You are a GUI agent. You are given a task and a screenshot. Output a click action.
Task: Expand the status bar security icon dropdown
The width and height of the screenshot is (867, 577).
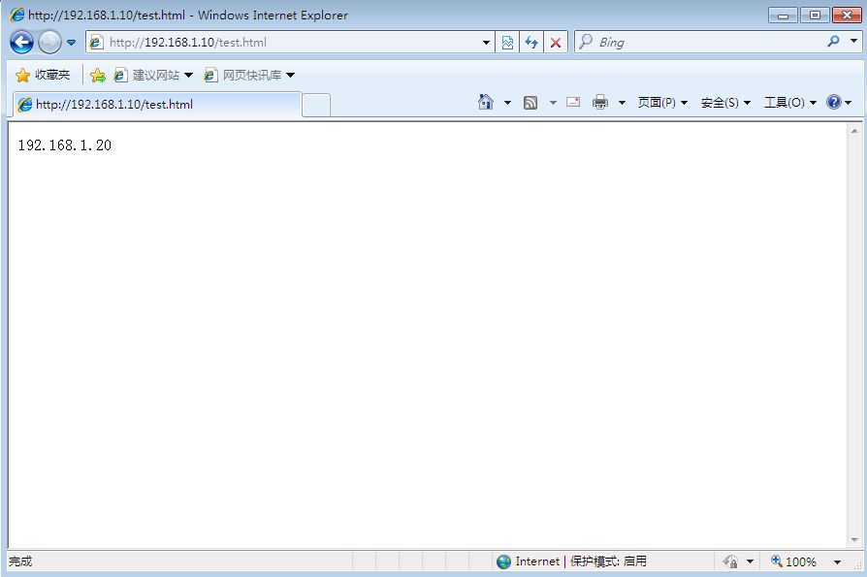coord(750,562)
